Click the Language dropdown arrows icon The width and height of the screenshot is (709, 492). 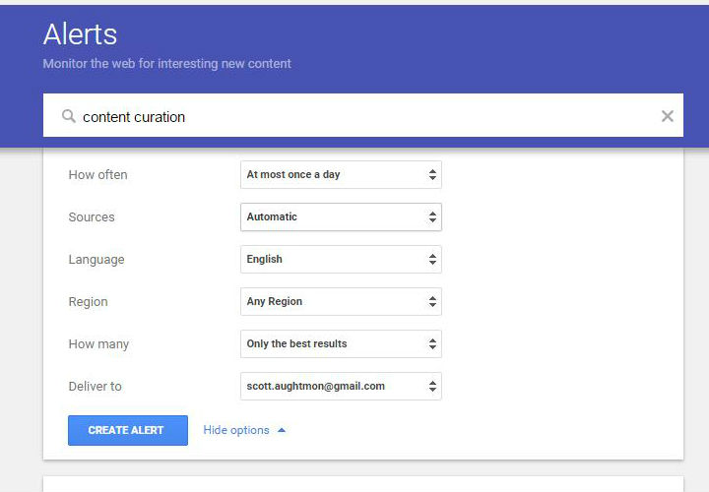(432, 260)
